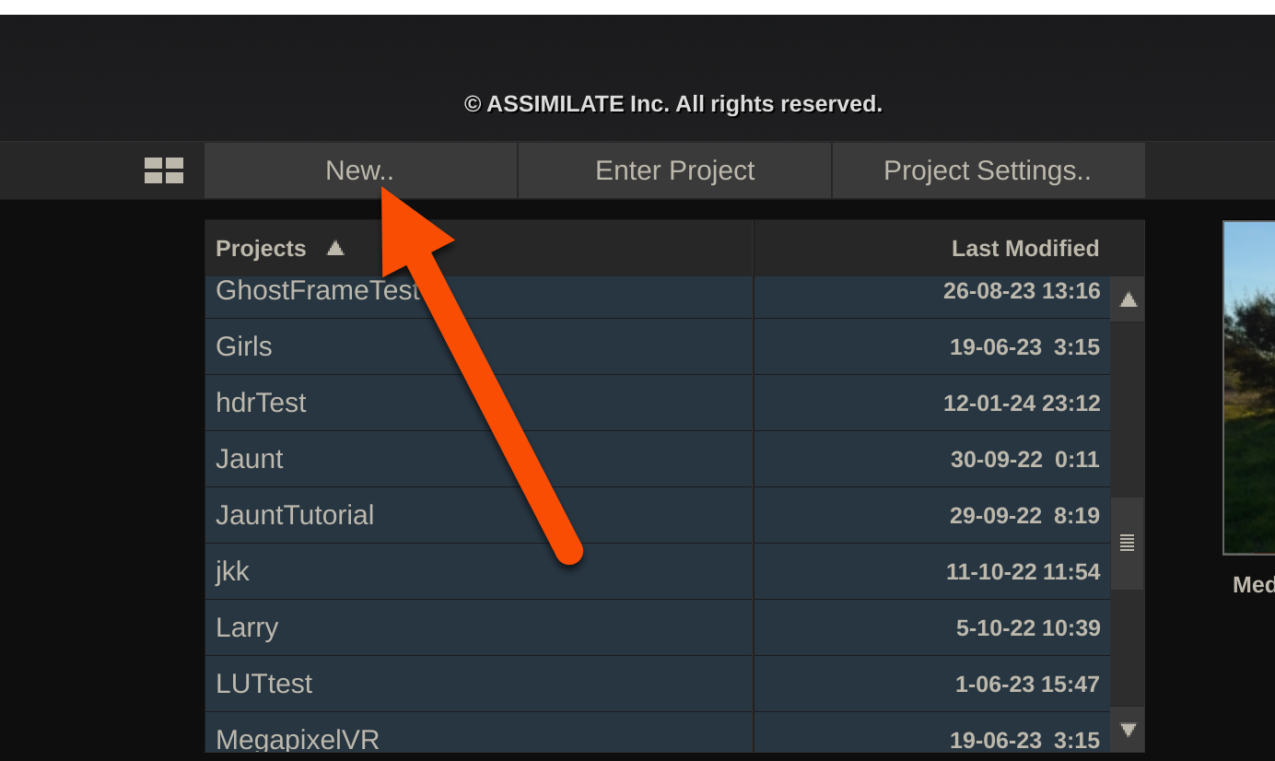This screenshot has height=761, width=1275.
Task: Click the Enter Project button
Action: coord(674,170)
